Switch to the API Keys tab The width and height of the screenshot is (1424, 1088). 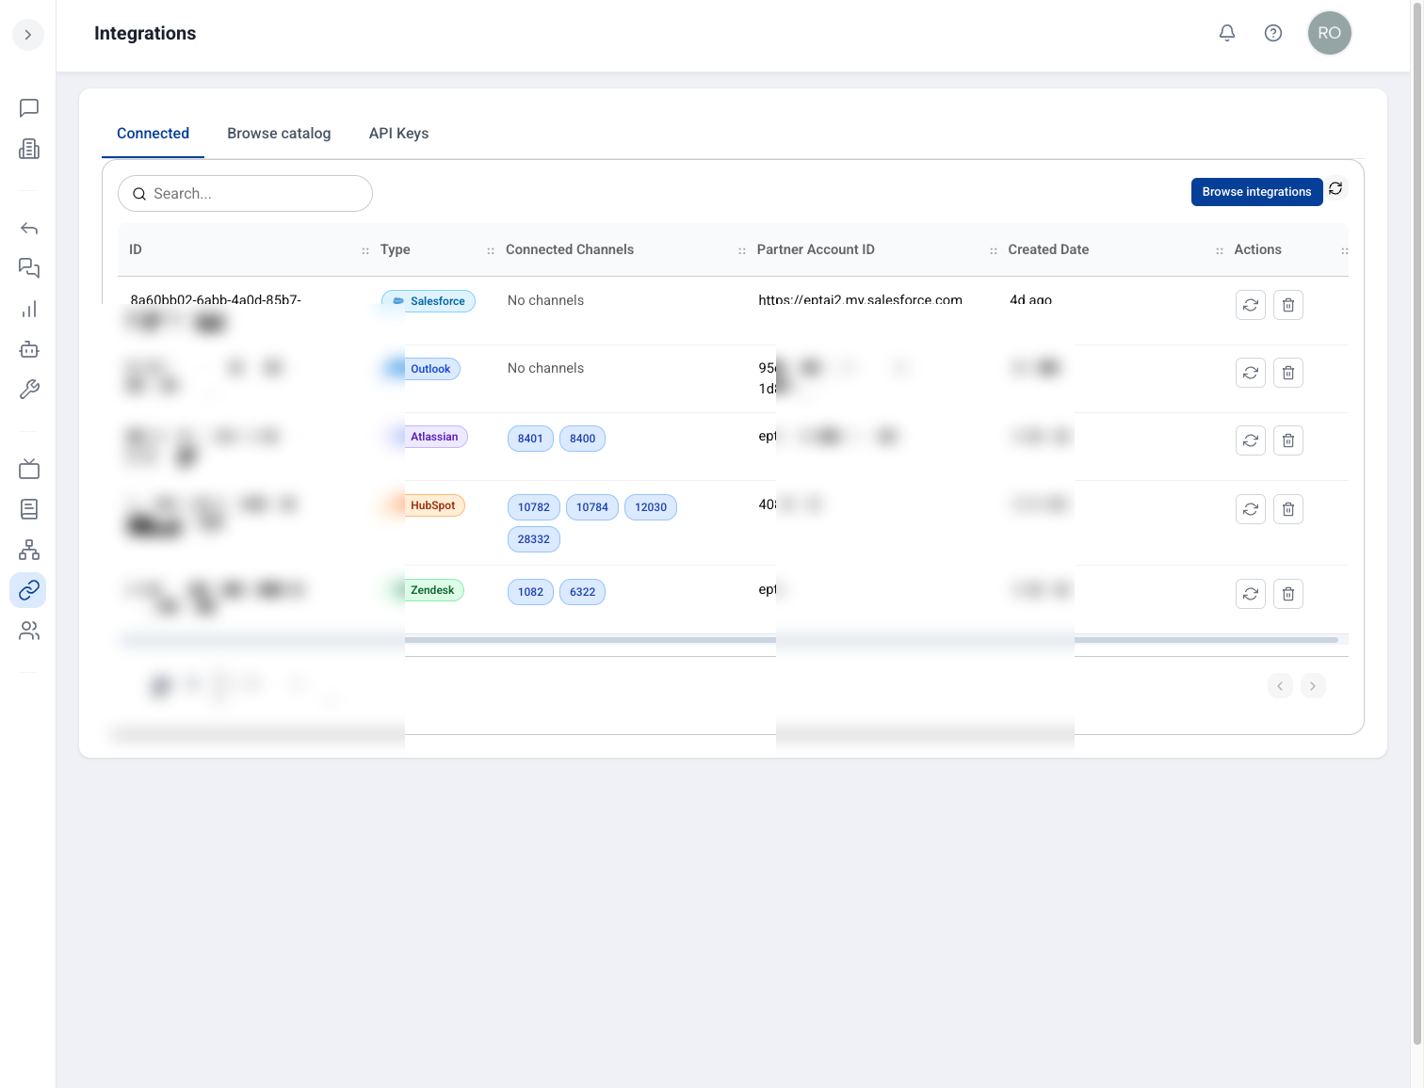point(398,134)
